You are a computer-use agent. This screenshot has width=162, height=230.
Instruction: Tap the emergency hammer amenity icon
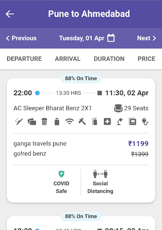(x=82, y=121)
